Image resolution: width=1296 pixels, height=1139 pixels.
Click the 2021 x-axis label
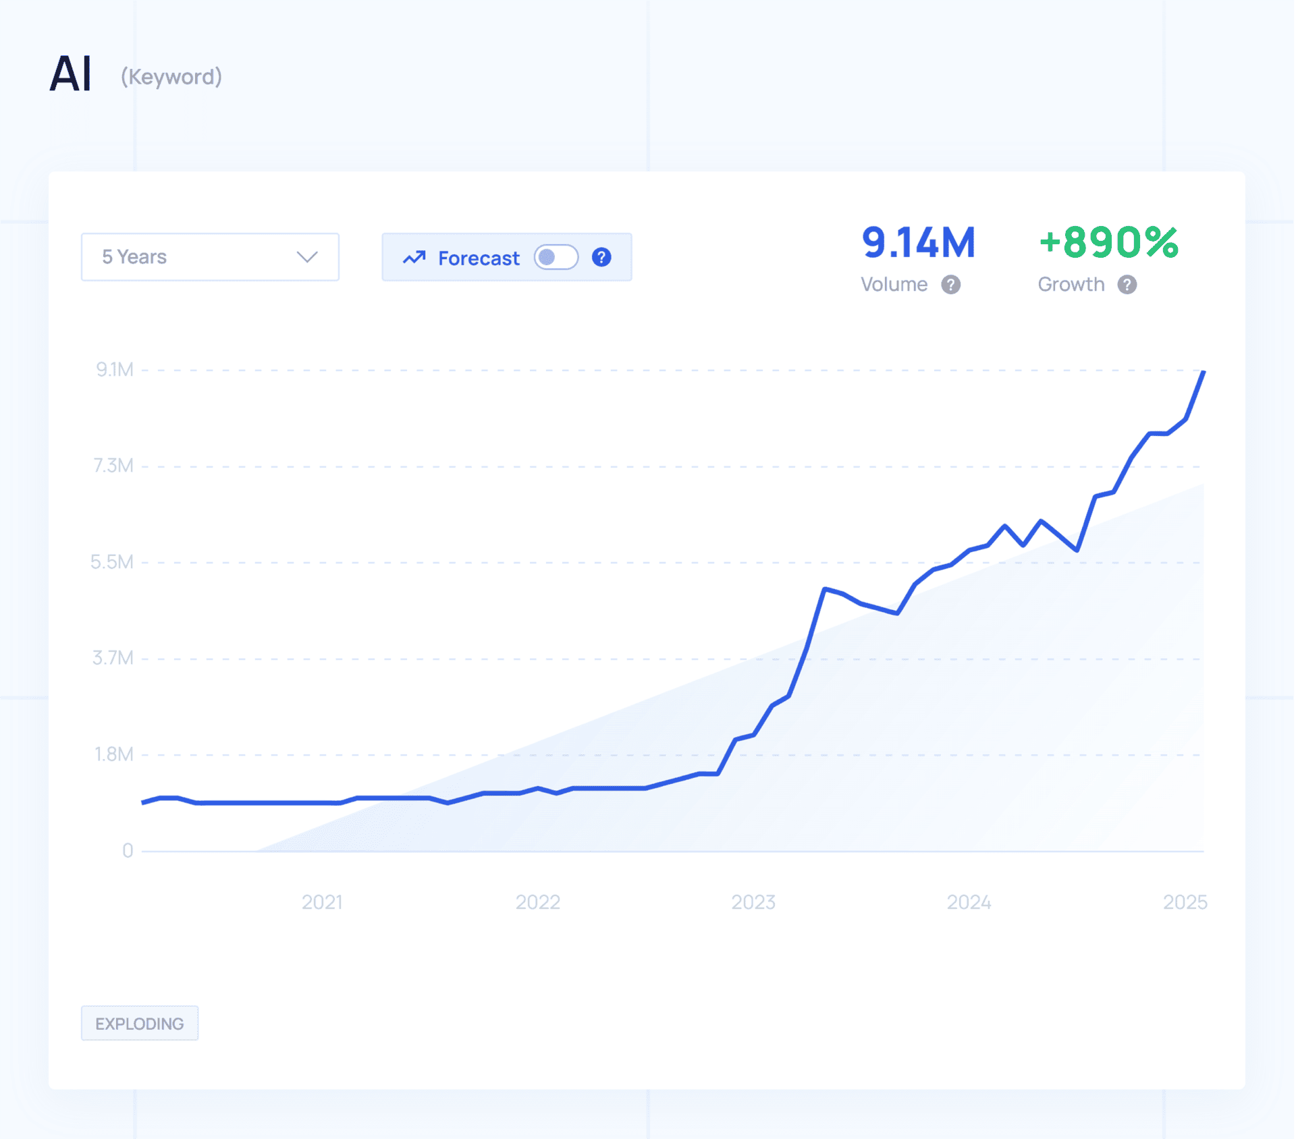(x=322, y=902)
